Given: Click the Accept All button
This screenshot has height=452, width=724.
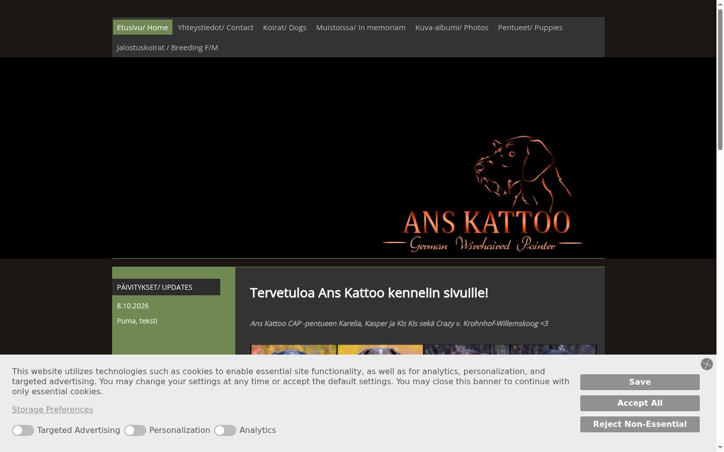Looking at the screenshot, I should [x=640, y=403].
